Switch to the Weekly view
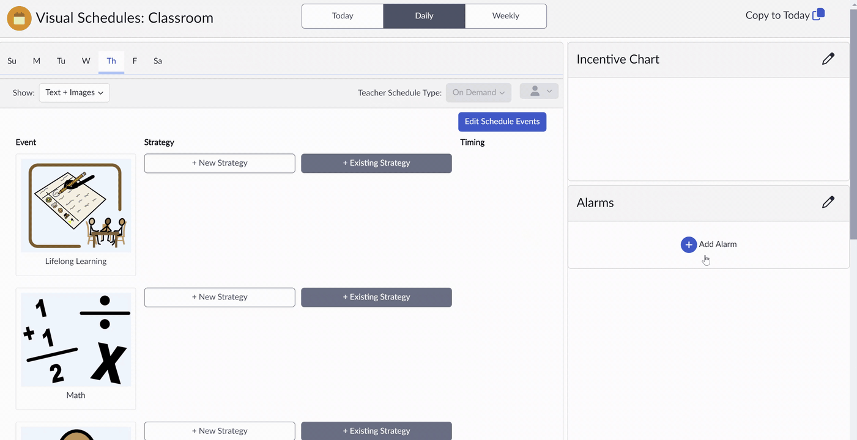This screenshot has width=857, height=440. click(x=506, y=16)
